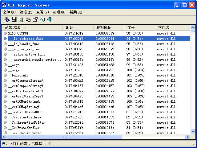197x148 pixels.
Task: Click the advanced options gears toolbar icon
Action: pos(7,20)
